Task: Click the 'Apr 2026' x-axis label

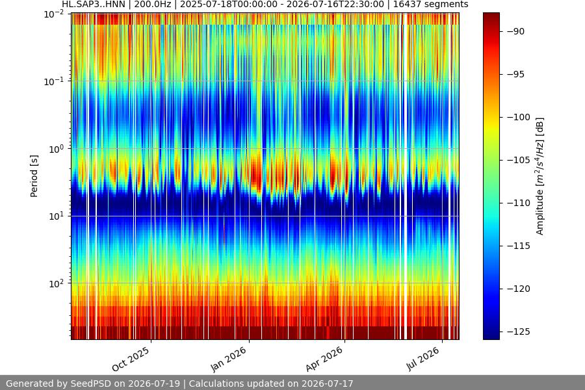Action: tap(324, 359)
